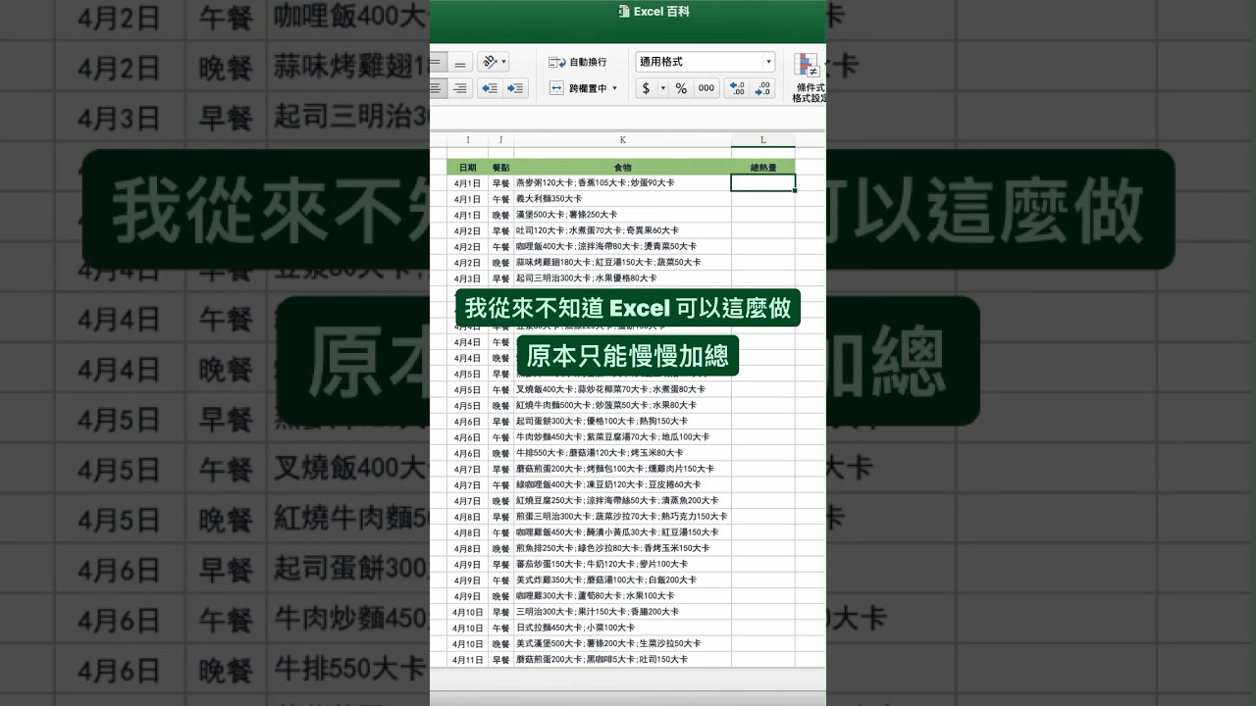Select the column L header
This screenshot has height=706, width=1256.
click(763, 140)
